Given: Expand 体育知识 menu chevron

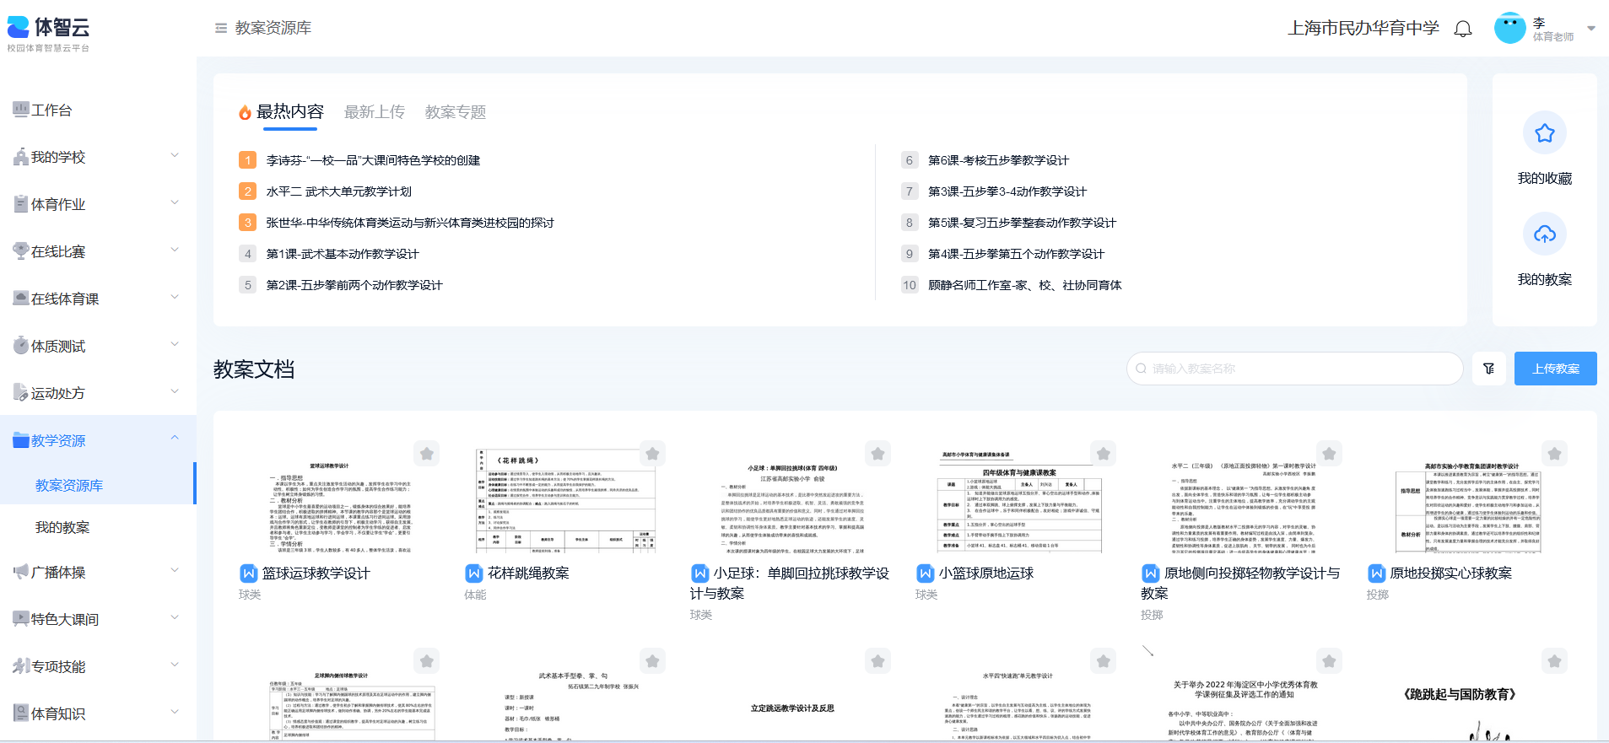Looking at the screenshot, I should (175, 712).
